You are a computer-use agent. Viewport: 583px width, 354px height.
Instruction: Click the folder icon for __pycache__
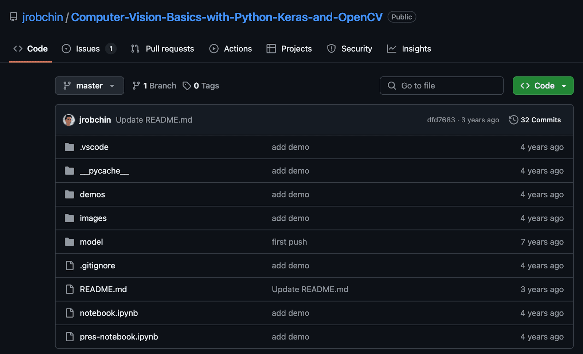70,171
